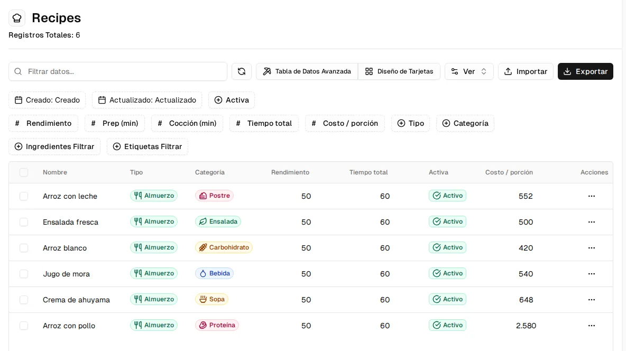Select all rows with header checkbox

pos(24,172)
